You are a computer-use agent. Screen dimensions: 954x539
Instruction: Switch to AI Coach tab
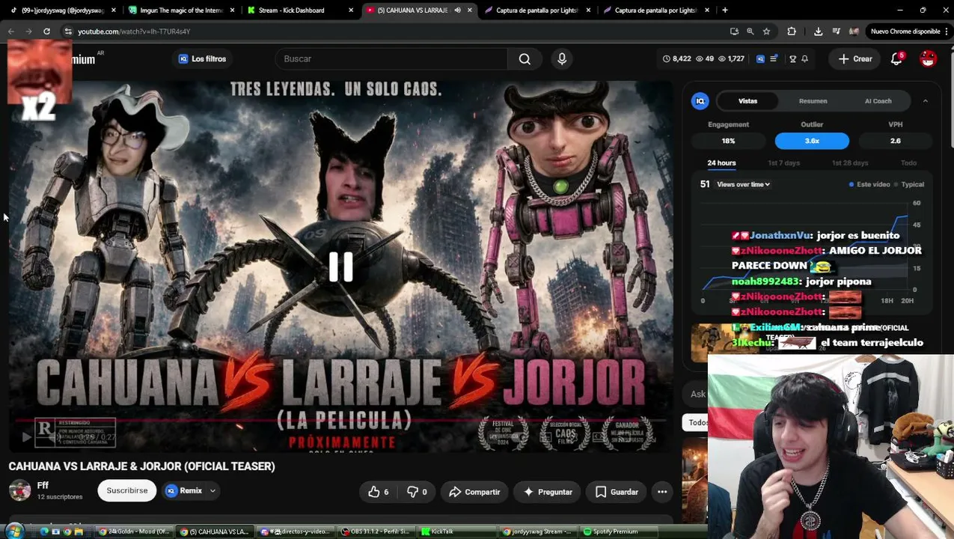coord(878,101)
